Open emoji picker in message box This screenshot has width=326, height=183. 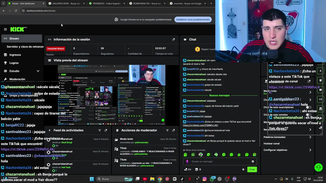point(253,161)
